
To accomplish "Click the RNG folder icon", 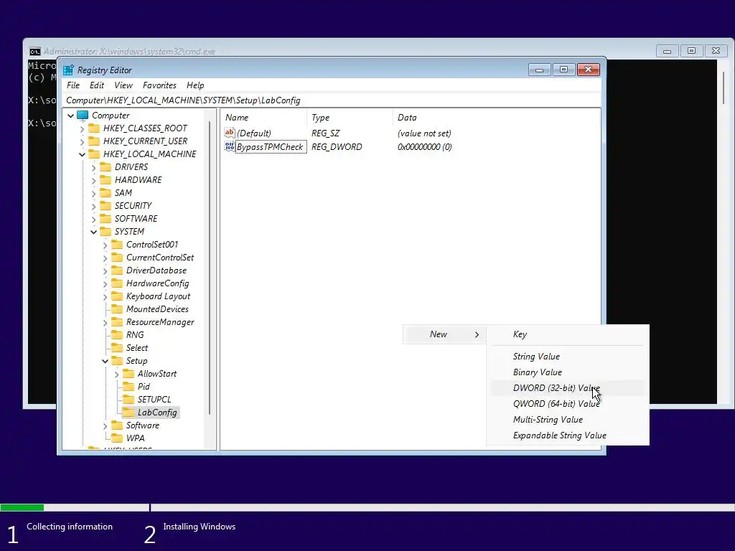I will coord(117,335).
